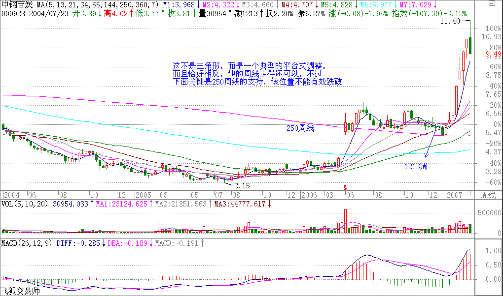Click the 2007 year marker on time axis
The image size is (503, 296).
[456, 195]
